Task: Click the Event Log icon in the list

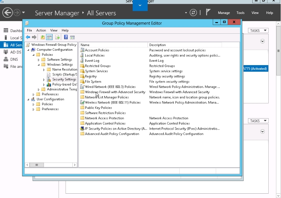Action: point(82,60)
